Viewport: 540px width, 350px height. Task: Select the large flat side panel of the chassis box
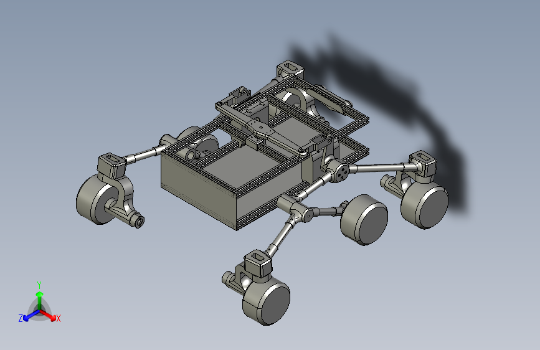(199, 189)
